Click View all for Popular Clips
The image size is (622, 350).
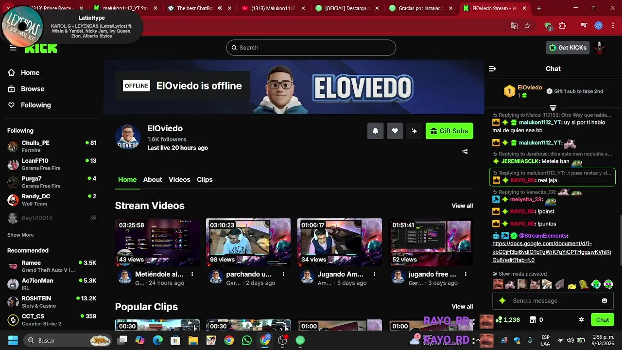[462, 307]
